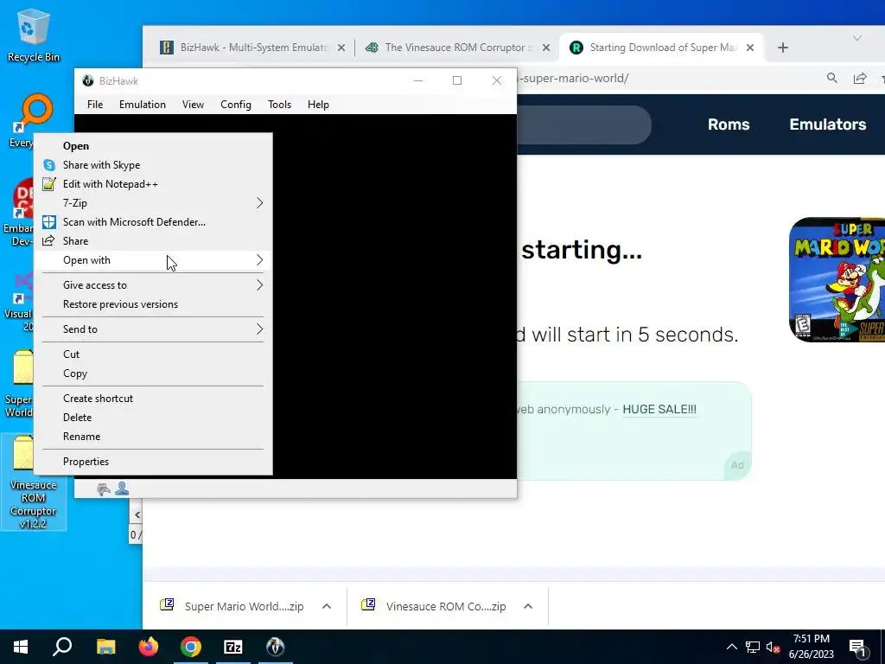Click Chrome's search magnifier icon in address bar
Viewport: 885px width, 664px height.
832,78
